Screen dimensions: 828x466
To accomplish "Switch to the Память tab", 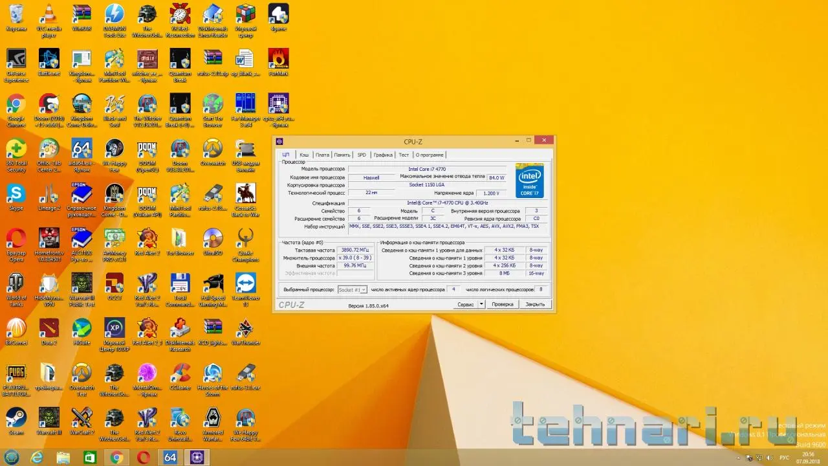I will [x=342, y=155].
